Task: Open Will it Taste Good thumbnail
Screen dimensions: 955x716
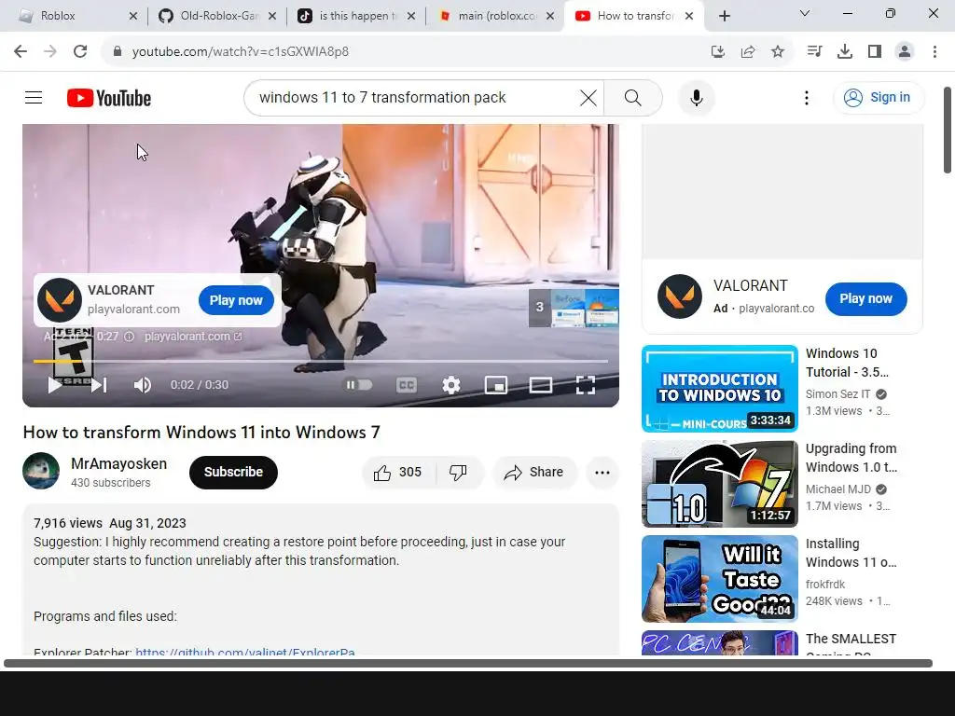Action: coord(719,579)
